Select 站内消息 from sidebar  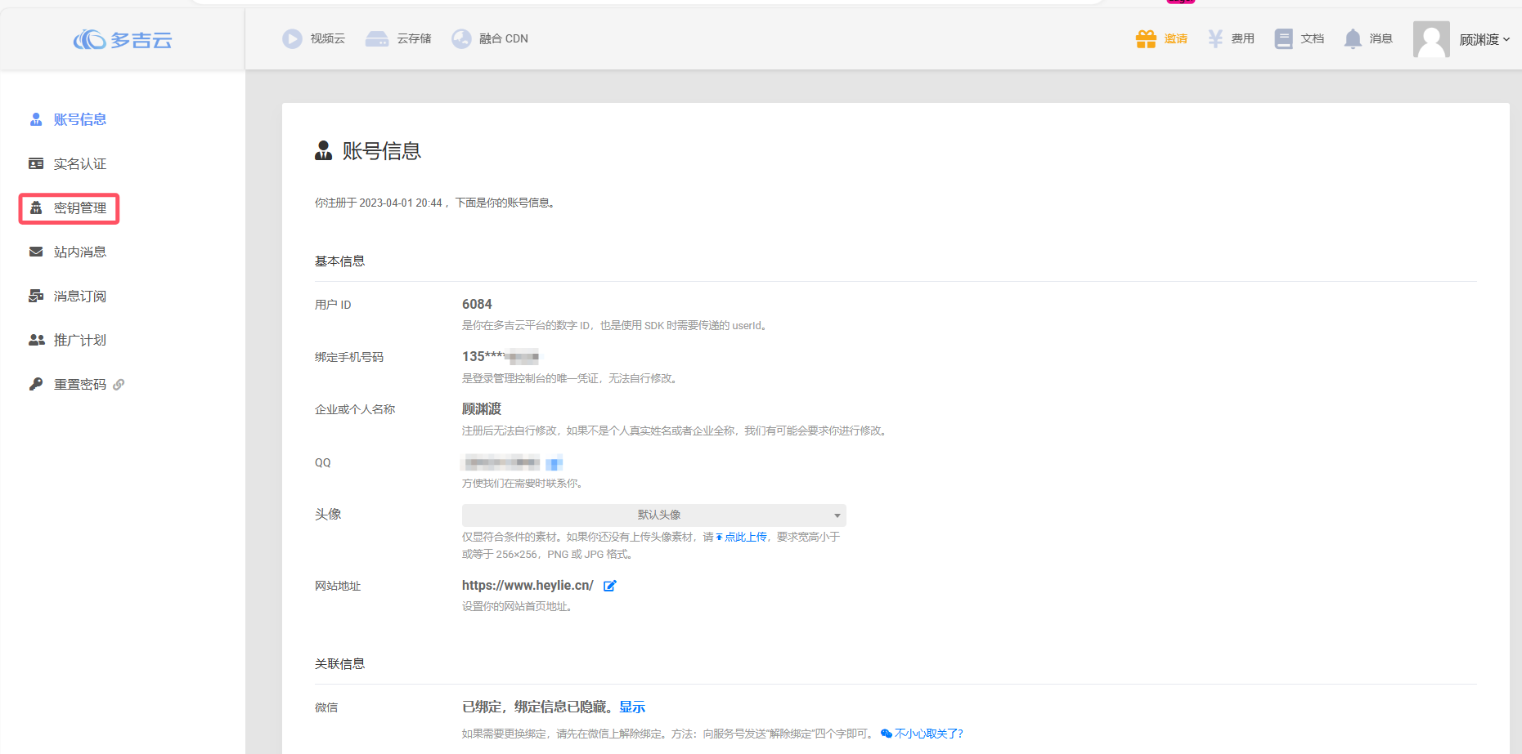tap(79, 252)
